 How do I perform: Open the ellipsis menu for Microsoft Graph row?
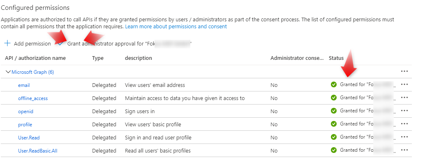pyautogui.click(x=404, y=71)
